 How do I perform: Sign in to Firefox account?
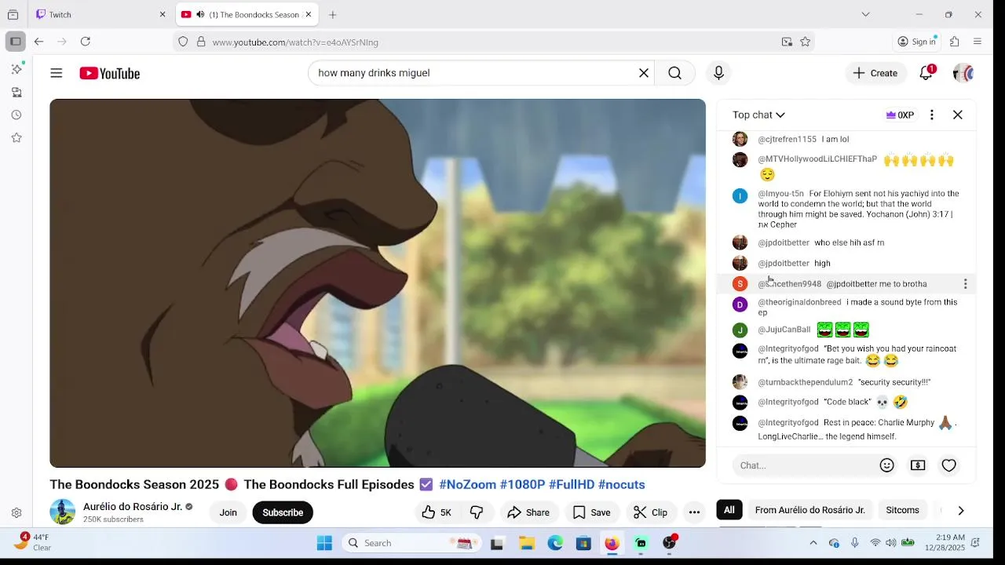(x=917, y=42)
